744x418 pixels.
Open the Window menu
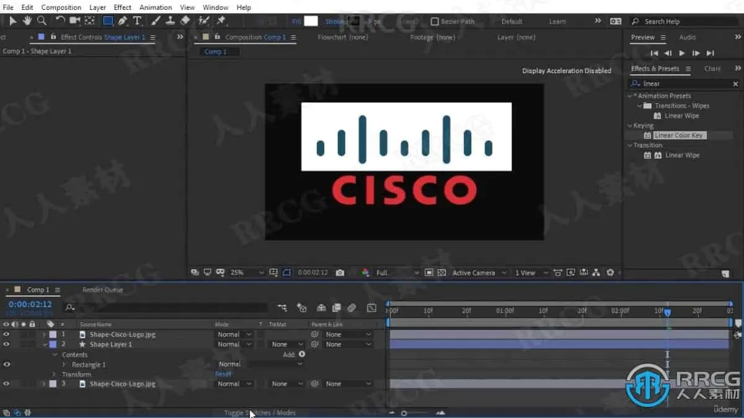[215, 7]
